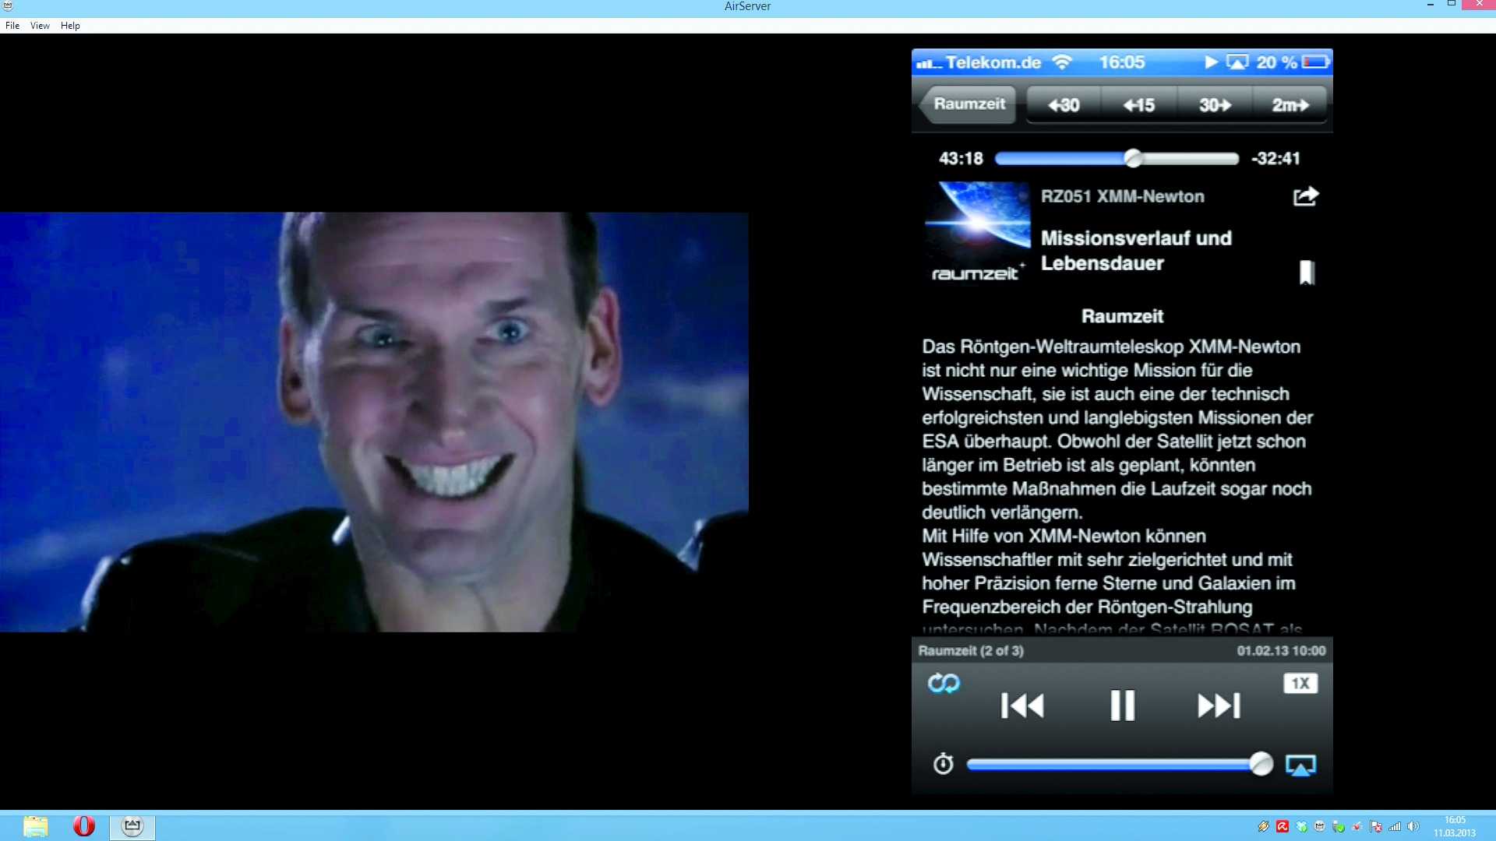Click the taskbar clock showing 11.03.2013
This screenshot has height=841, width=1496.
(x=1455, y=826)
